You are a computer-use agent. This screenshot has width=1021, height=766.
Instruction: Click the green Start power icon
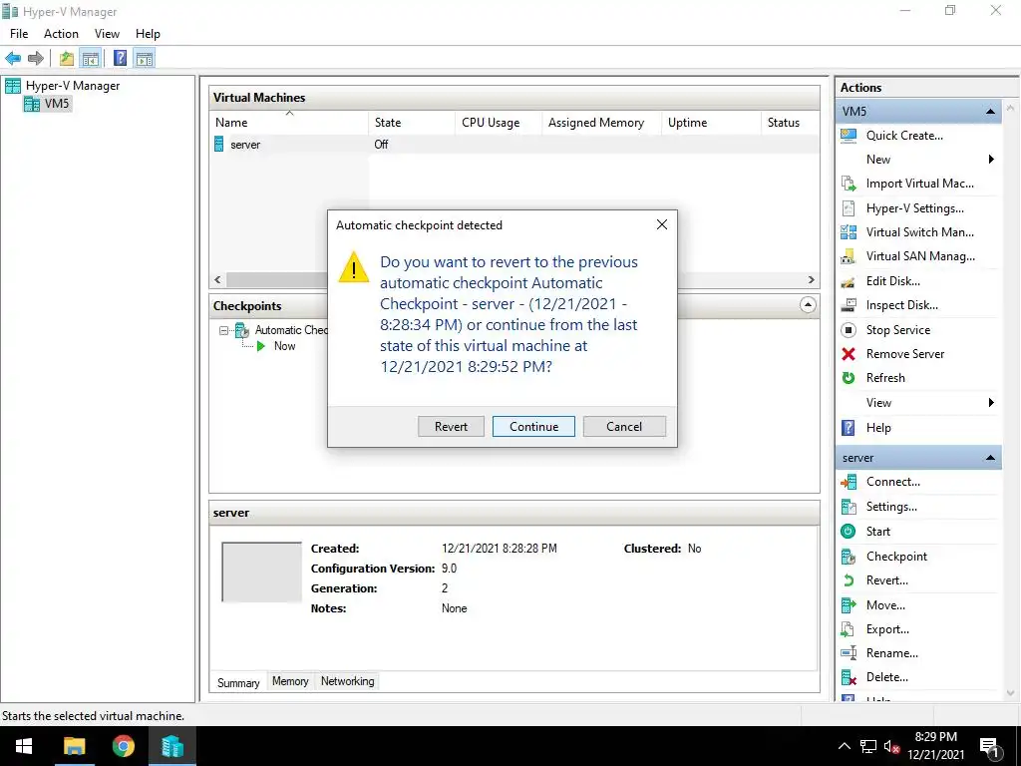pyautogui.click(x=849, y=532)
